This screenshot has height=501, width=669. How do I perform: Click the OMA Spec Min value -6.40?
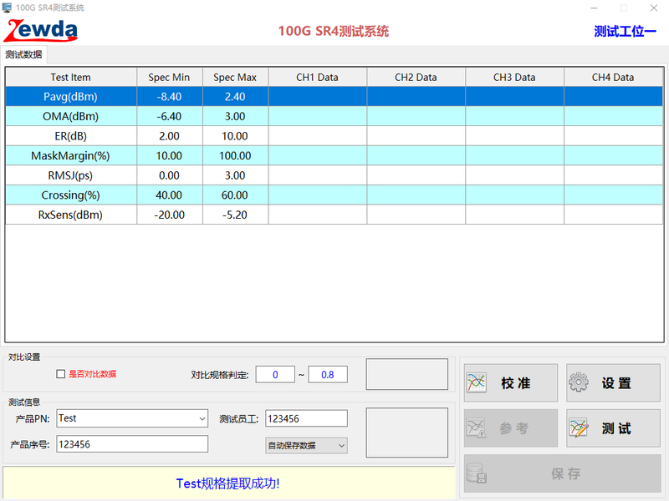[170, 116]
